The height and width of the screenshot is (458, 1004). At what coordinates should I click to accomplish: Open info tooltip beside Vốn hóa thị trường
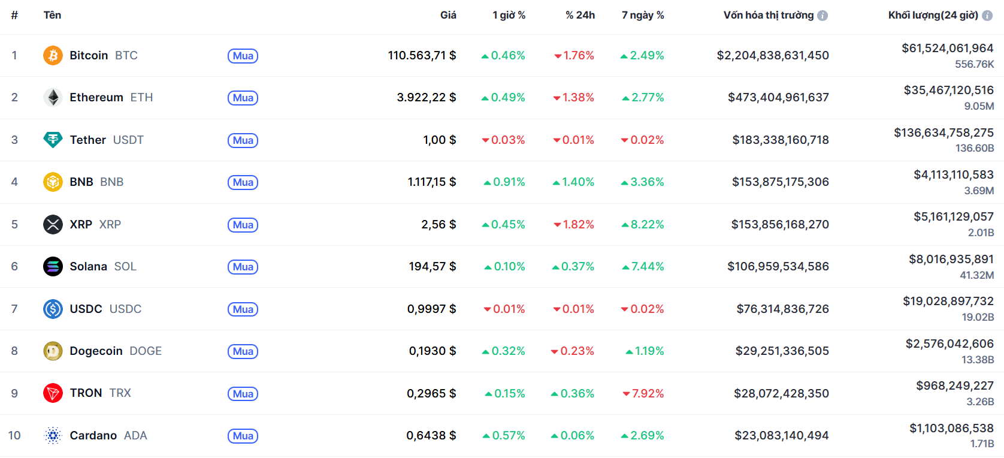click(822, 16)
